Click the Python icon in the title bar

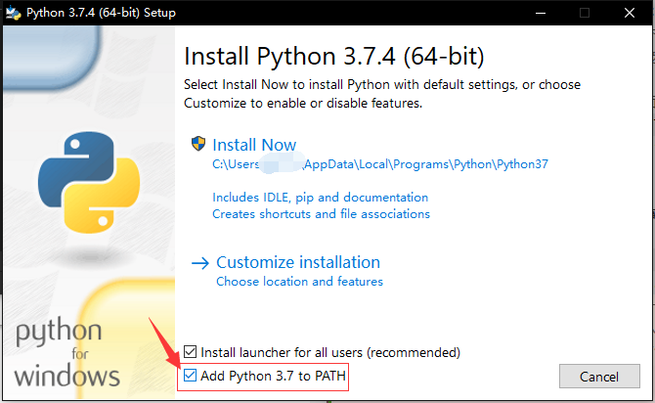point(12,13)
